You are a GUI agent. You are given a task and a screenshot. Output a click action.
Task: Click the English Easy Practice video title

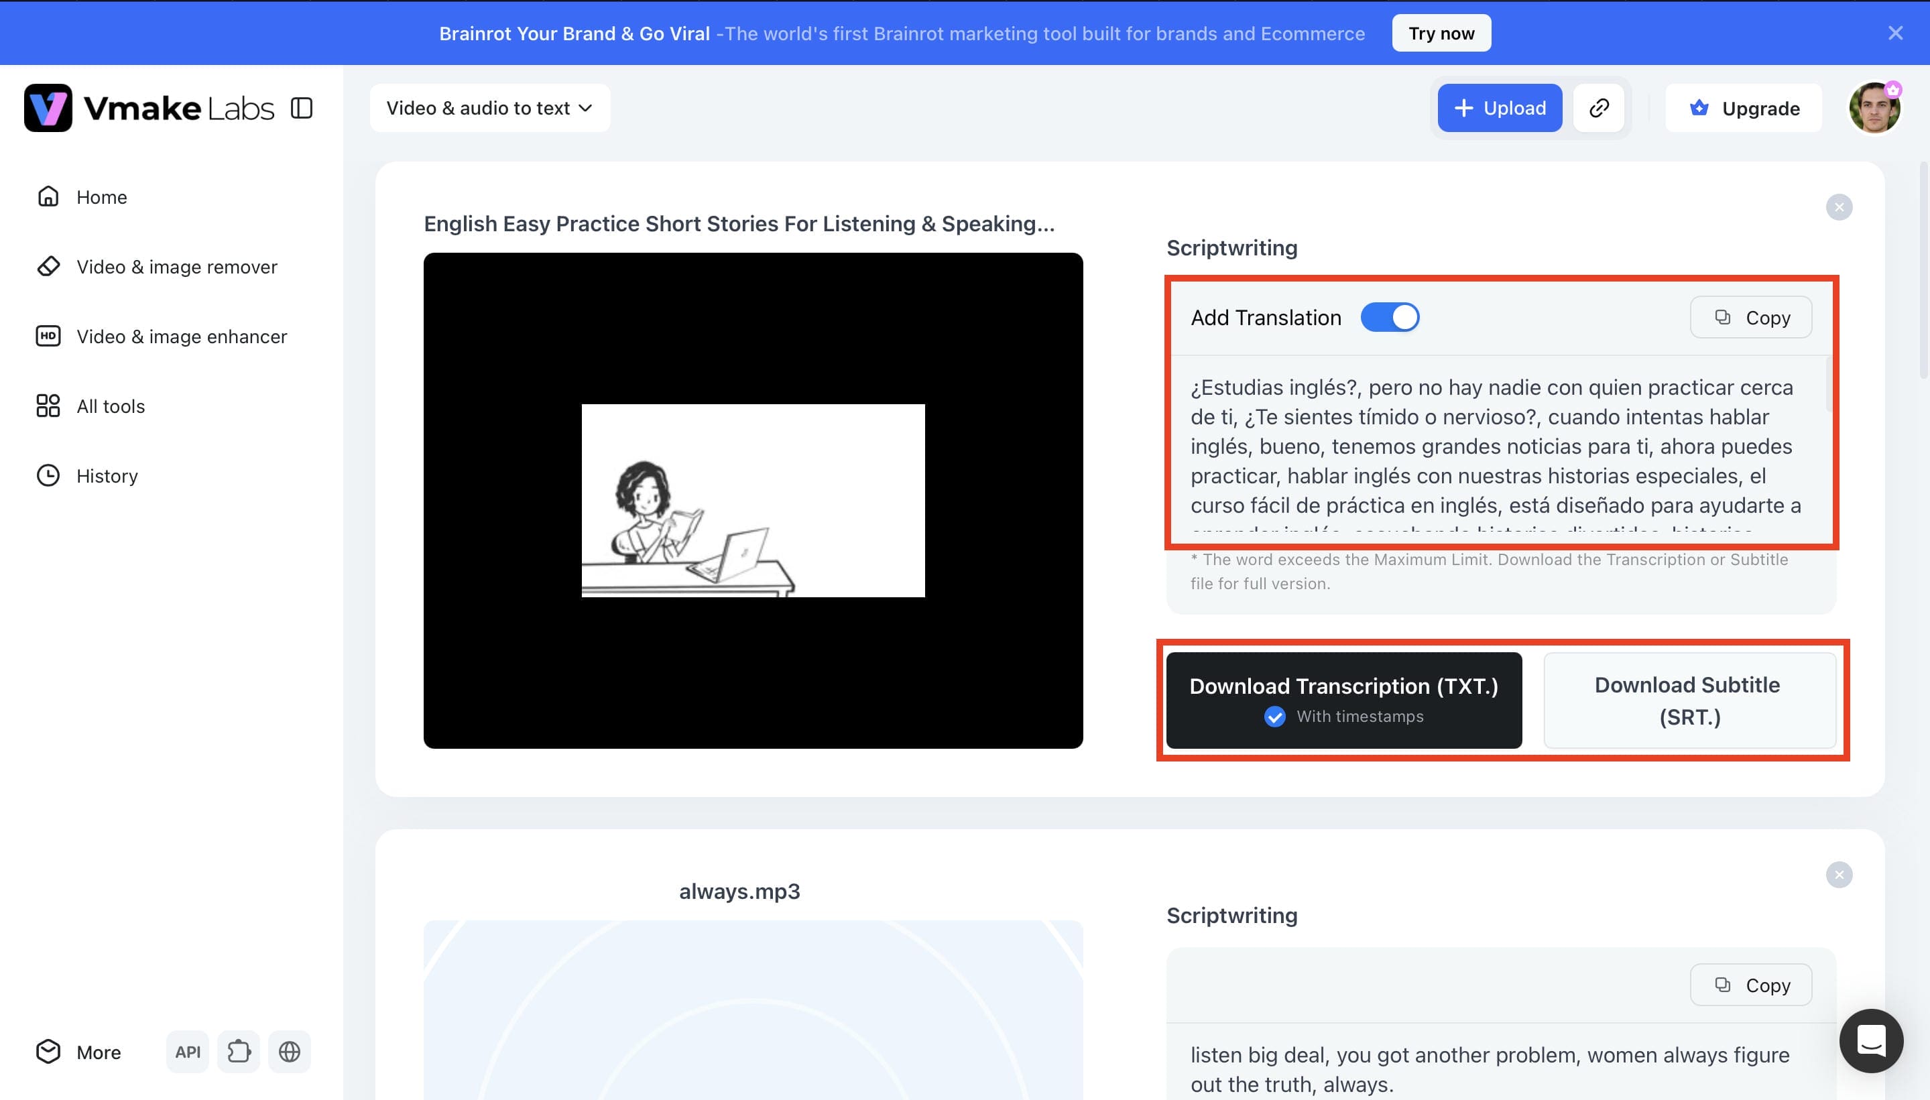click(739, 224)
